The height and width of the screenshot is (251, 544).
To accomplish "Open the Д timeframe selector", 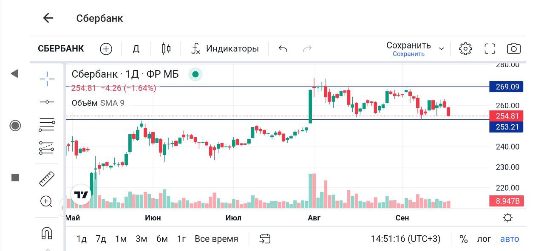I will [x=136, y=49].
